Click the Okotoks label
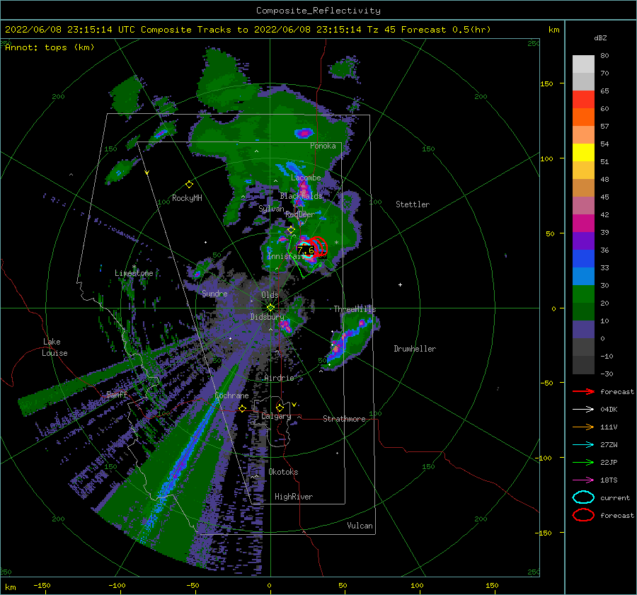 tap(283, 473)
